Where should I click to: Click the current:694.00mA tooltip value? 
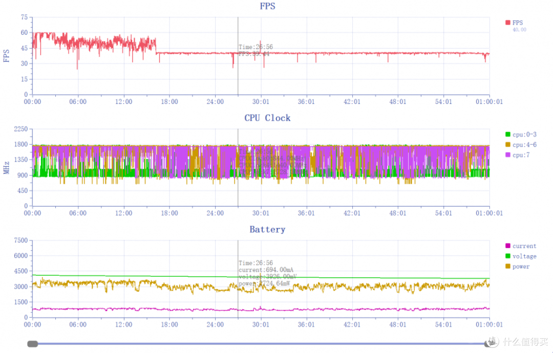(266, 270)
